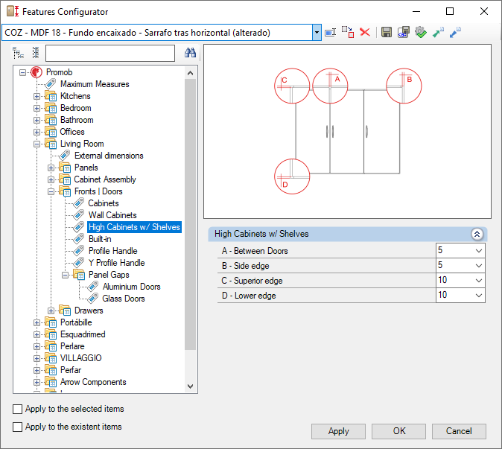
Task: Collapse the Promob root node
Action: coord(22,73)
